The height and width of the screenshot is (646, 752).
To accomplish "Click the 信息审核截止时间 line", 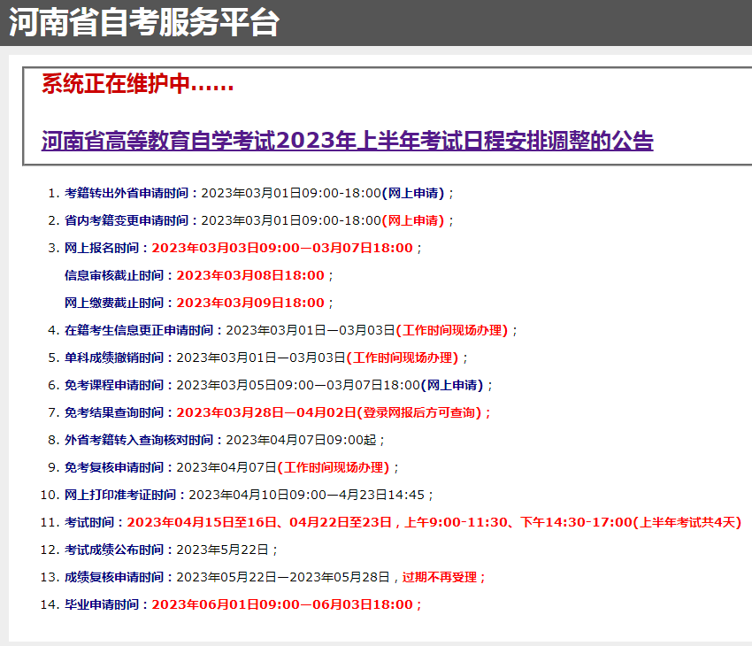I will [195, 275].
